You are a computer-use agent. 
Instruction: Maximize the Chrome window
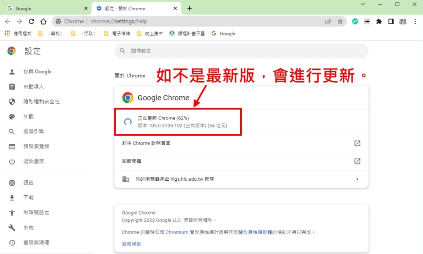click(397, 4)
